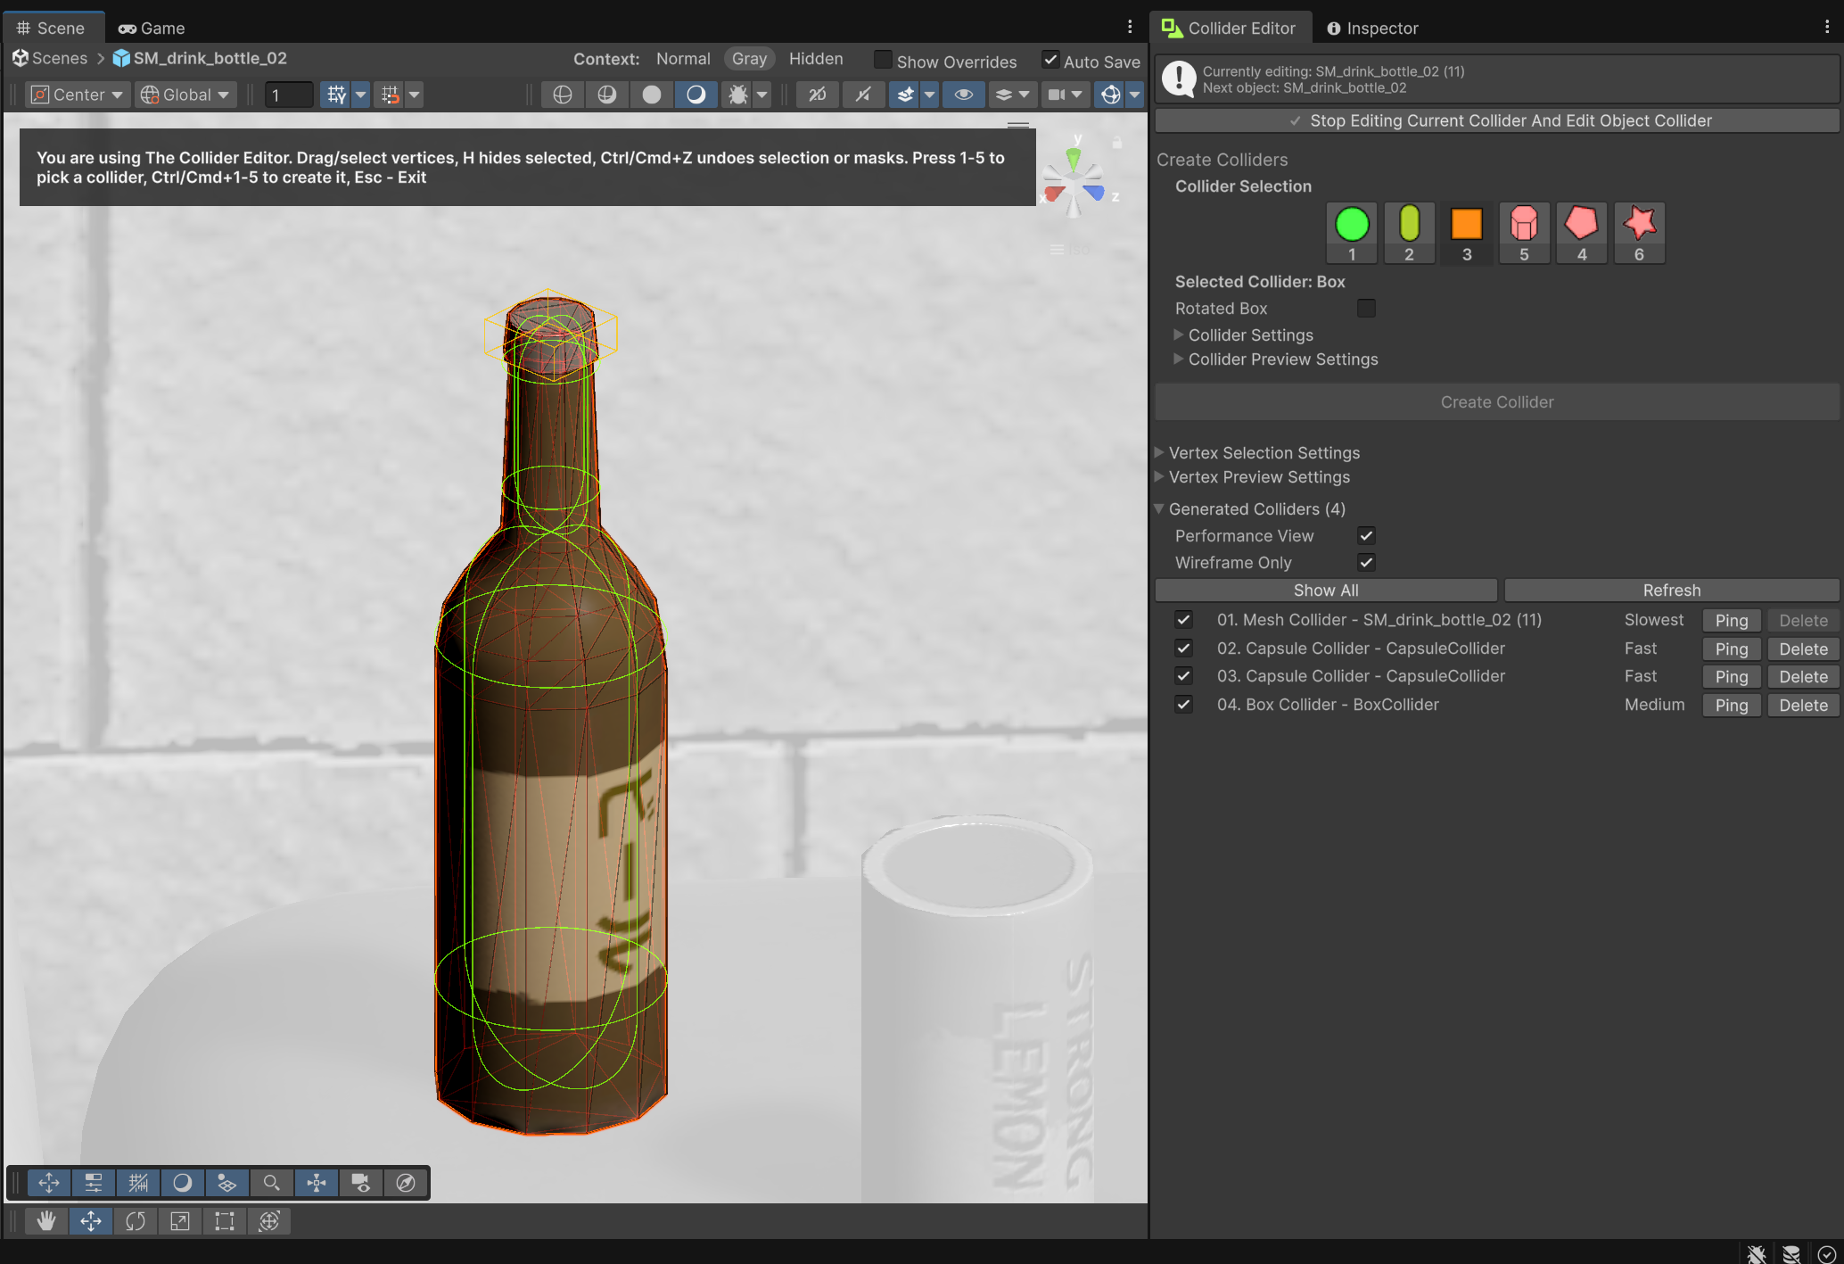
Task: Switch to the Inspector tab
Action: (x=1373, y=28)
